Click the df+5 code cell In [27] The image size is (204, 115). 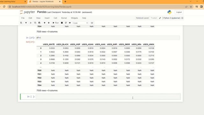click(x=108, y=38)
